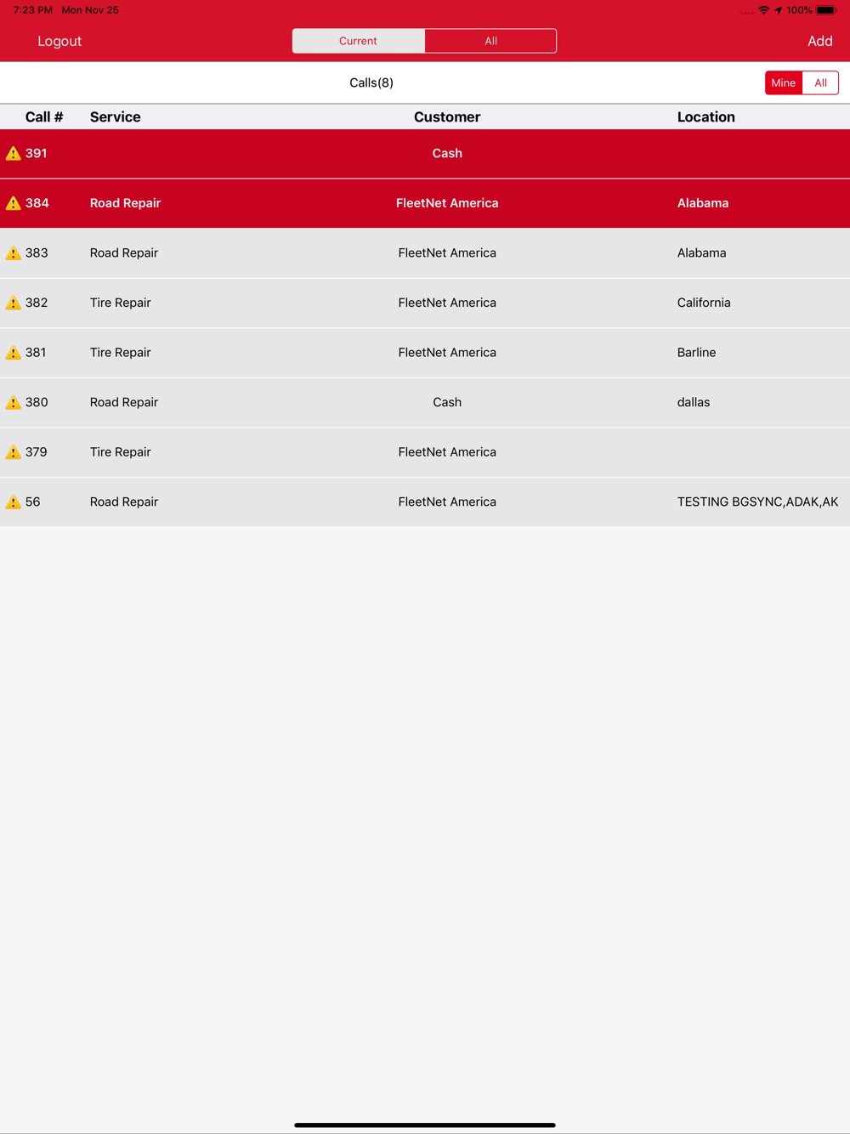Viewport: 850px width, 1134px height.
Task: Select Road Repair service on call 380
Action: point(124,402)
